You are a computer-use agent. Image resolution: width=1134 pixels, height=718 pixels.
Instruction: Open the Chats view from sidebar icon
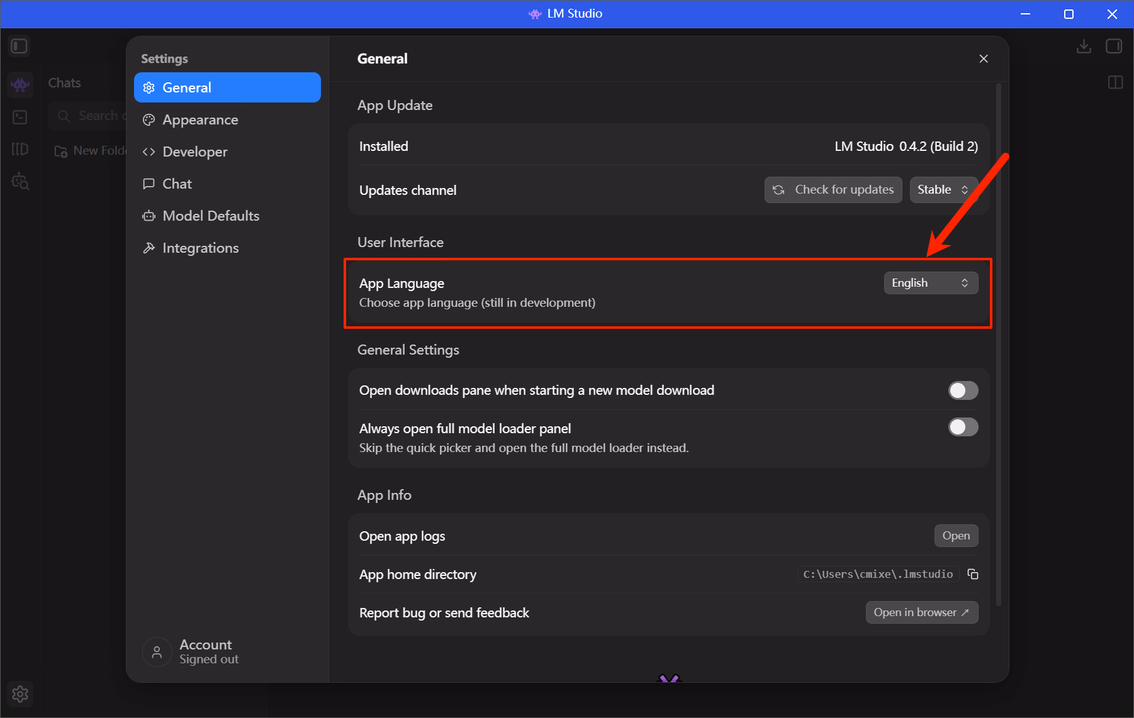pos(20,84)
